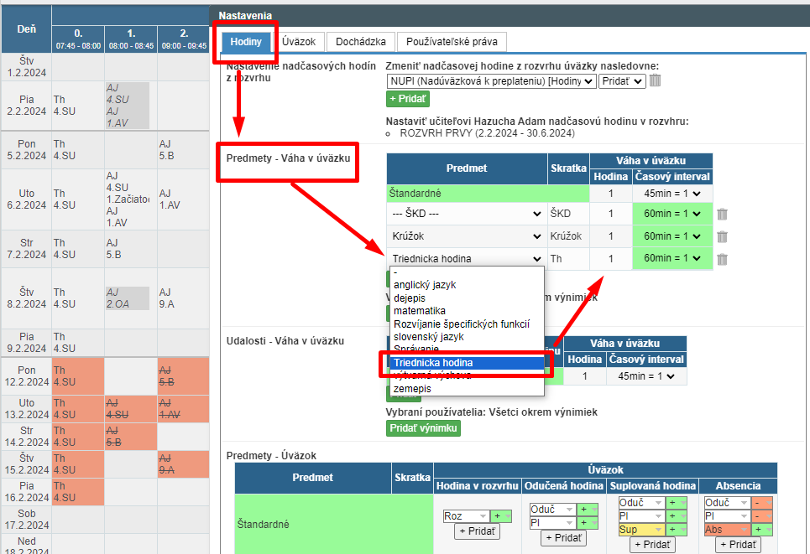Screen dimensions: 810x554
Task: Open the Oduč dropdown in Absencia column
Action: tap(727, 503)
